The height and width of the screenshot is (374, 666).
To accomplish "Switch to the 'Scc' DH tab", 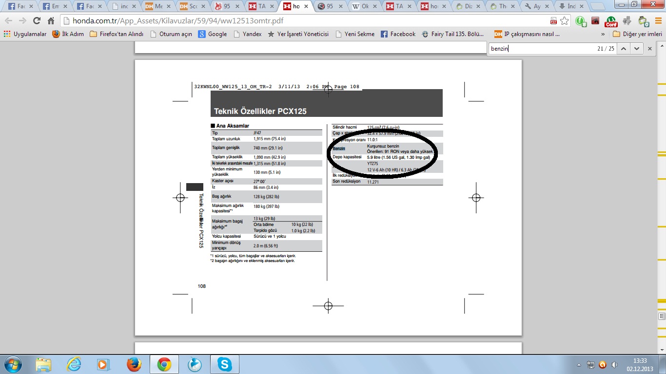I will [x=194, y=6].
